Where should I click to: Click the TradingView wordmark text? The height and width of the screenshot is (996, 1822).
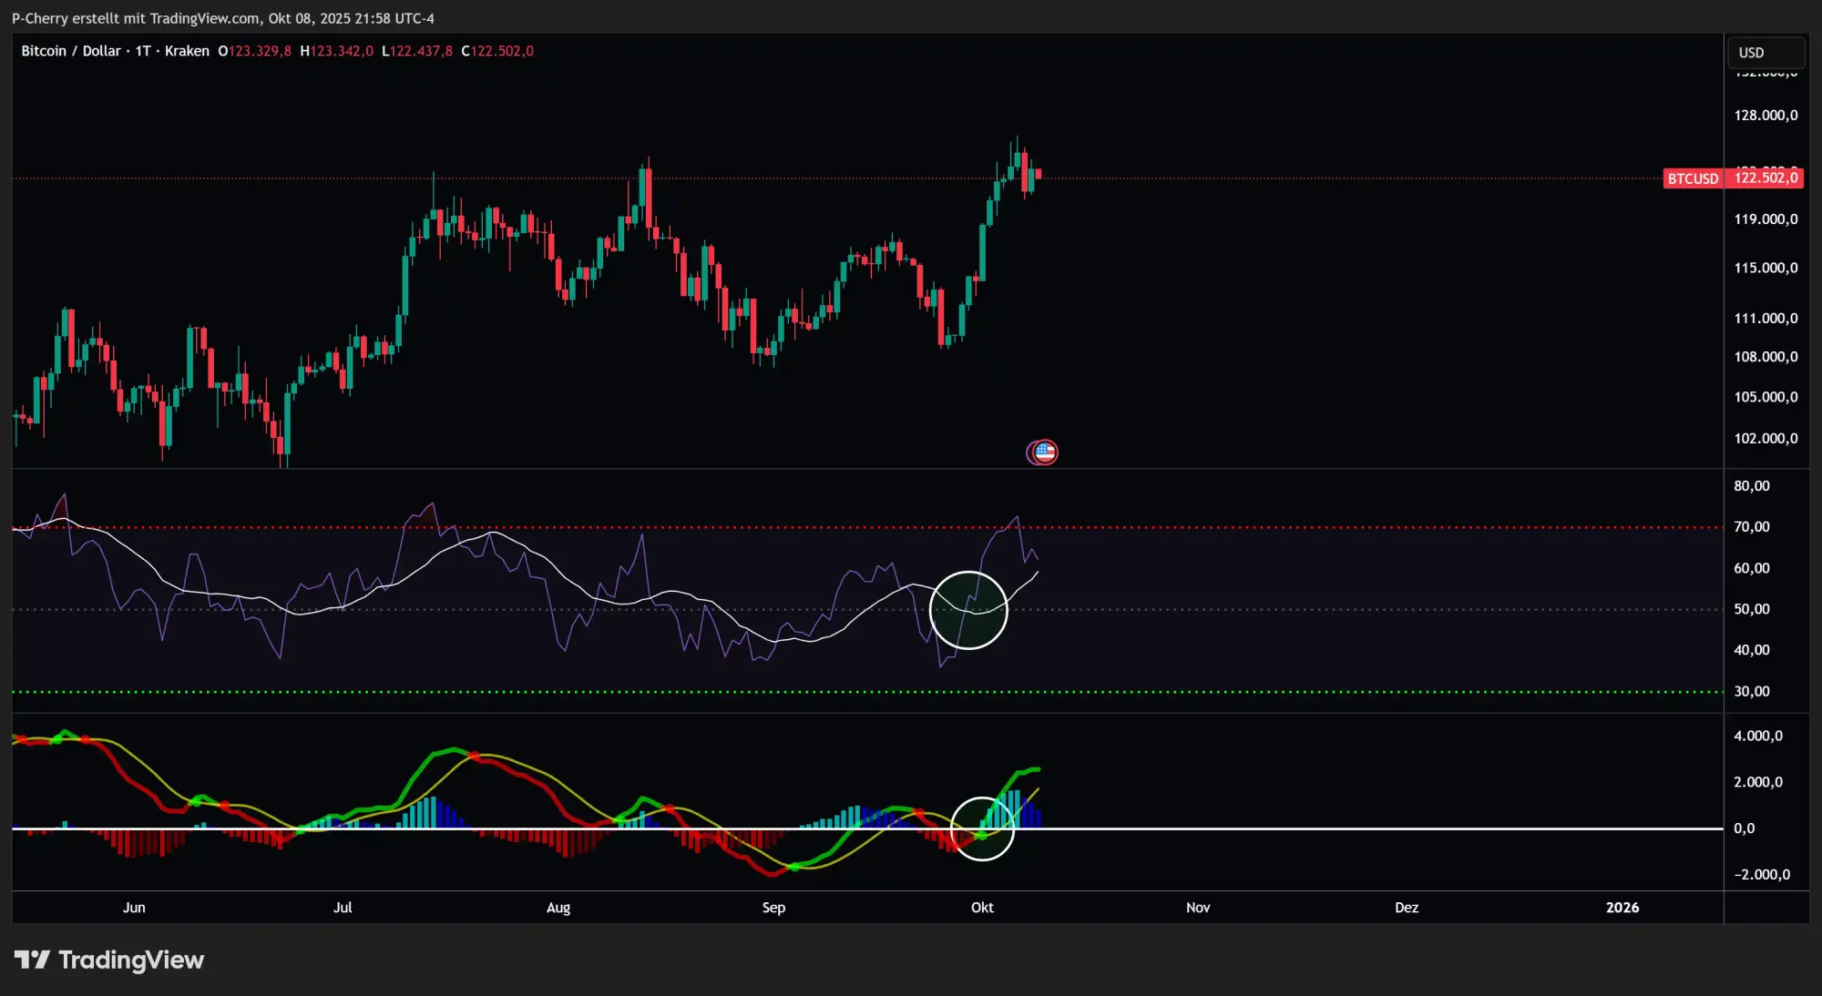[x=131, y=960]
